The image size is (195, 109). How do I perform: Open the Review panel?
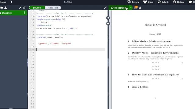click(133, 2)
